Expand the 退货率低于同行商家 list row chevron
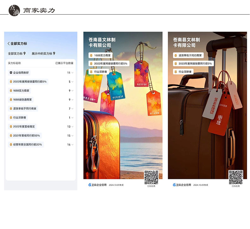The width and height of the screenshot is (250, 229). tap(72, 109)
